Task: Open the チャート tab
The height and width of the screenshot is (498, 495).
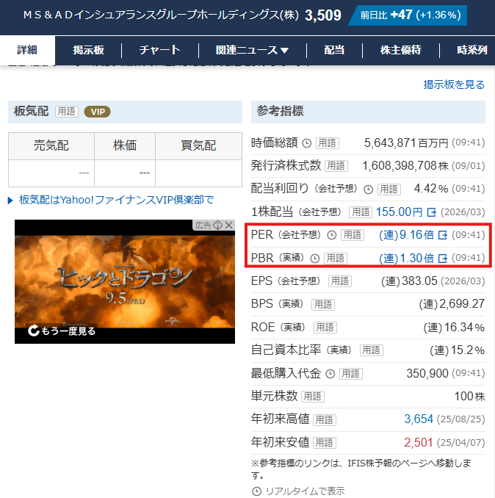Action: pyautogui.click(x=160, y=50)
